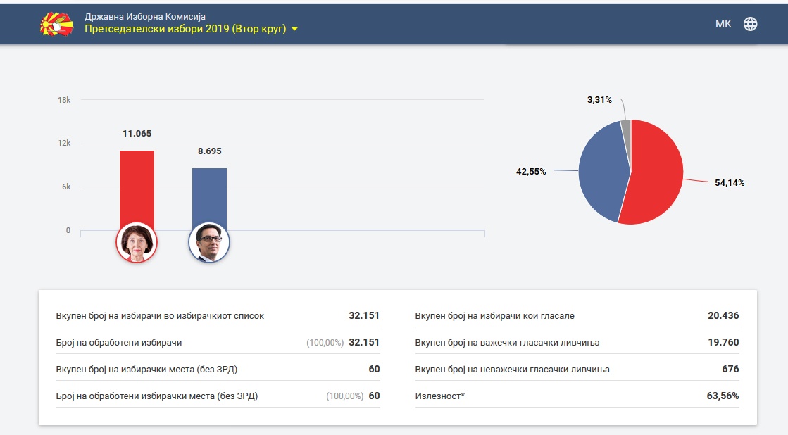Click the MK language label
Screen dimensions: 788x435
(x=723, y=24)
